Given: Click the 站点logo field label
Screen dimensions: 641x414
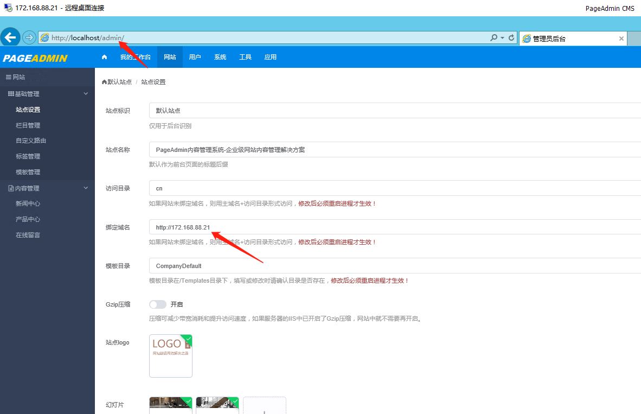Looking at the screenshot, I should (x=117, y=342).
